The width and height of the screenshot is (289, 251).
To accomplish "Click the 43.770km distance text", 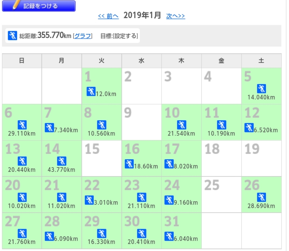I will tap(61, 170).
